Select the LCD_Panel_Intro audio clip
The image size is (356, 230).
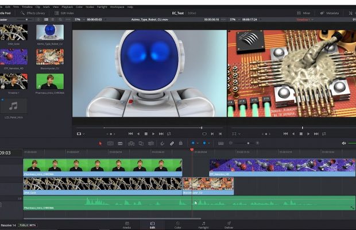point(14,106)
